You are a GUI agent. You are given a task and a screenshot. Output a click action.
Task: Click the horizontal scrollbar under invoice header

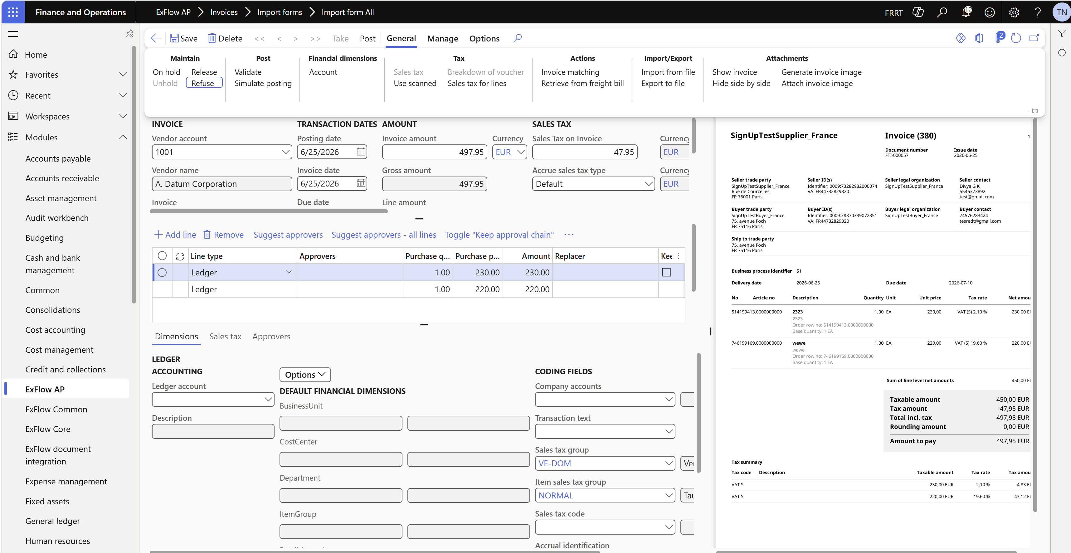(269, 211)
